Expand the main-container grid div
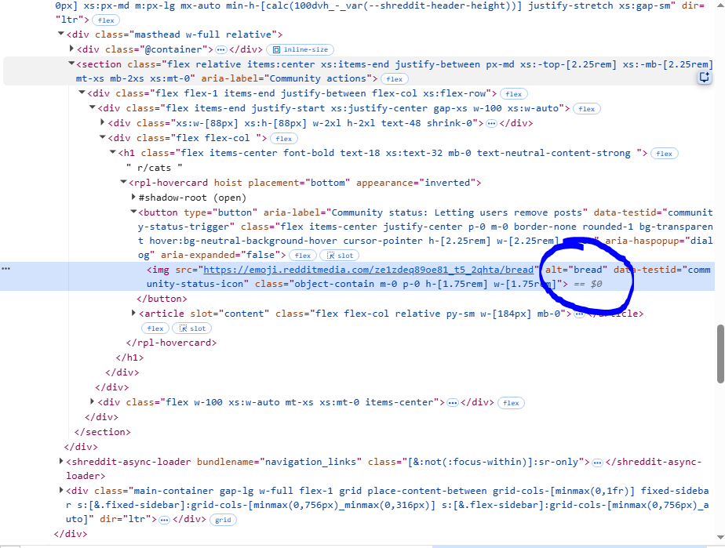This screenshot has height=548, width=725. pyautogui.click(x=61, y=490)
